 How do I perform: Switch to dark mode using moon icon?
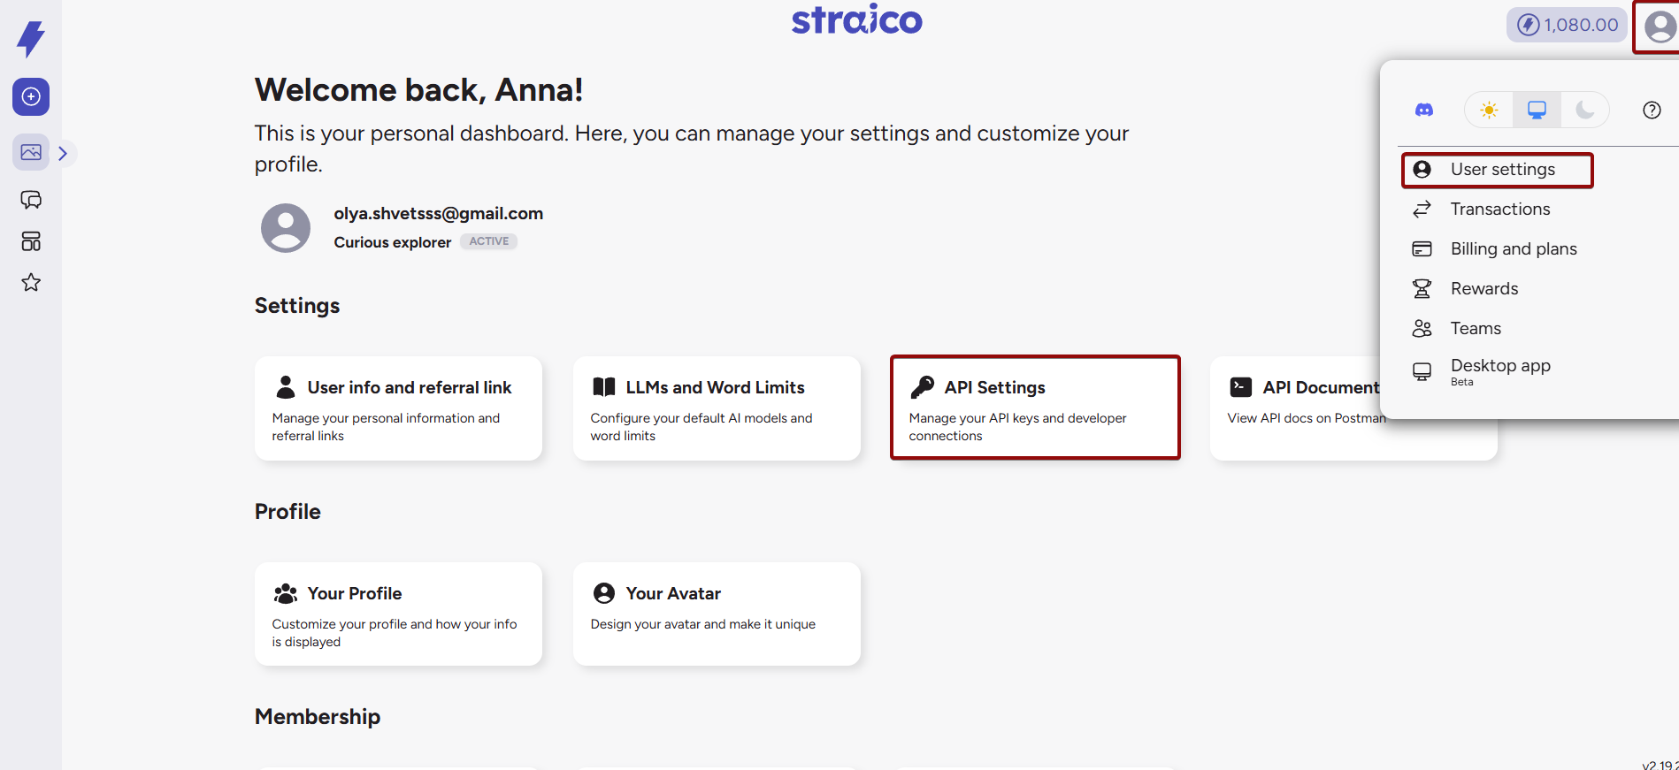pyautogui.click(x=1584, y=110)
